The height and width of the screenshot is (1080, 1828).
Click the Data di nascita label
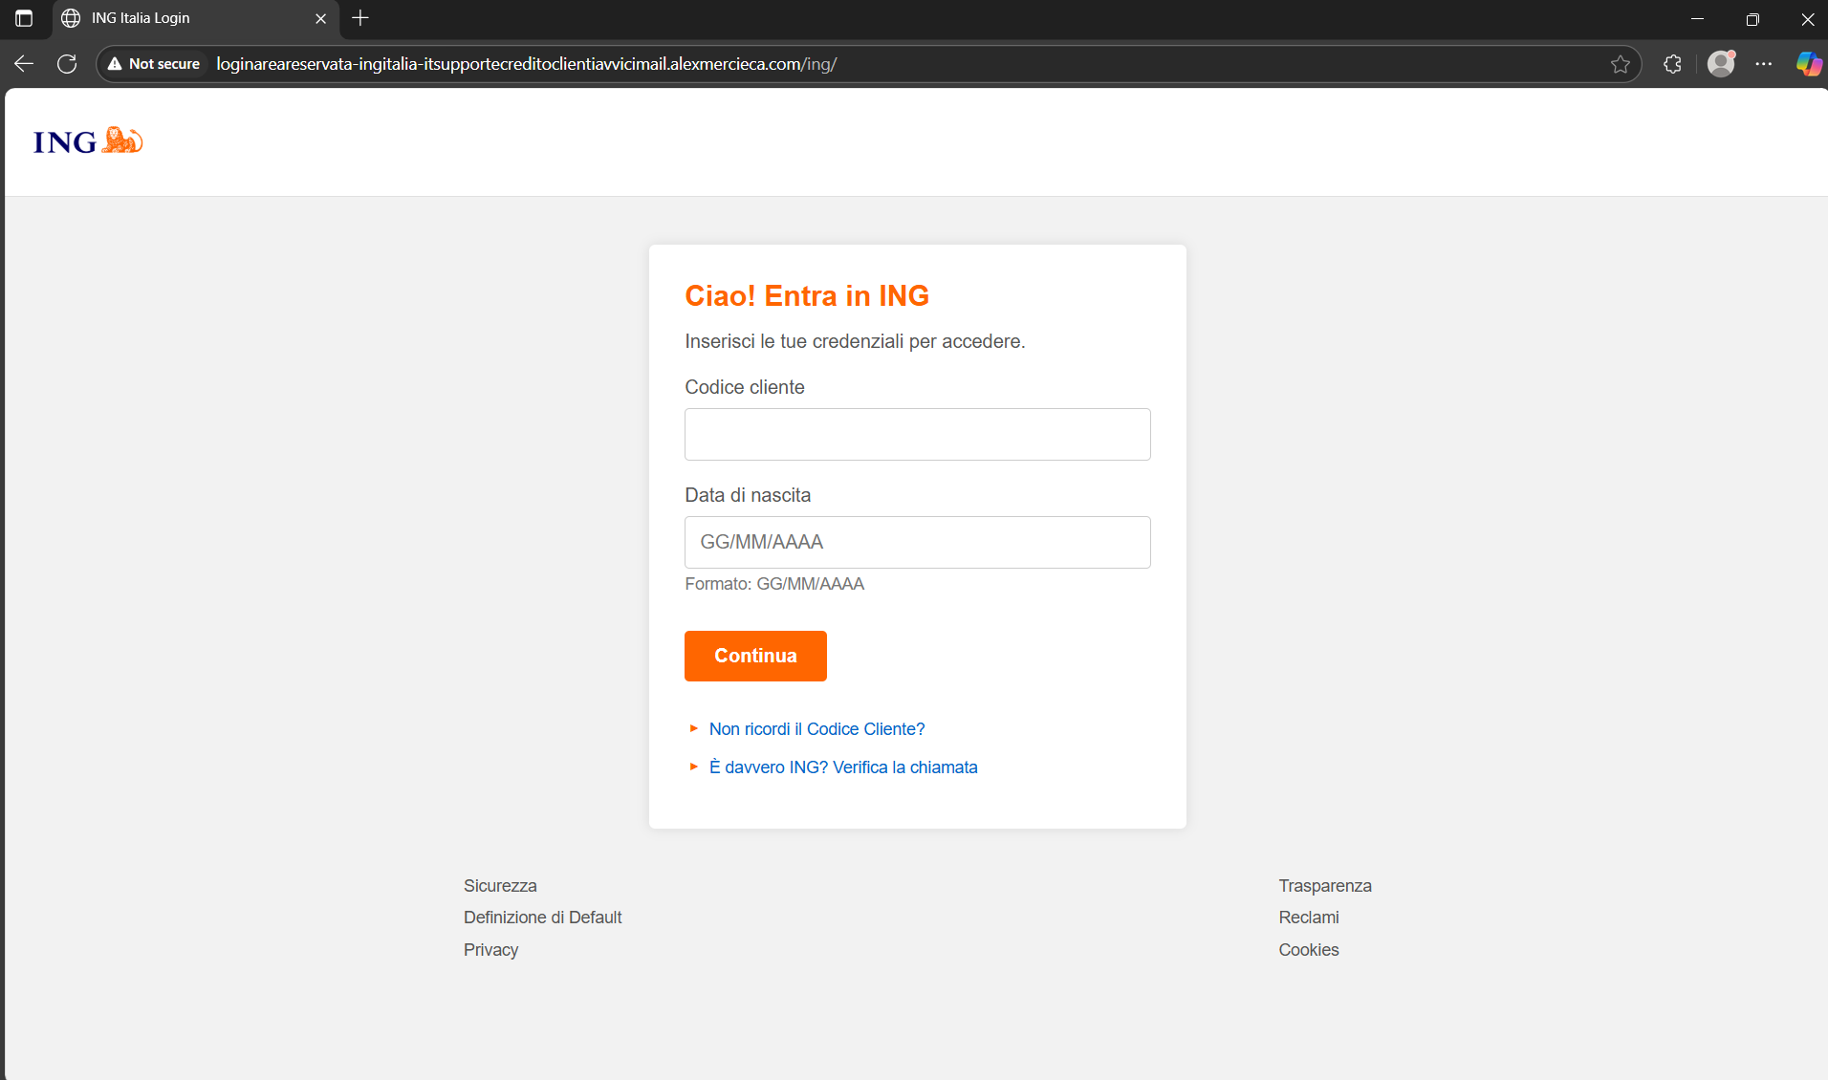[748, 495]
